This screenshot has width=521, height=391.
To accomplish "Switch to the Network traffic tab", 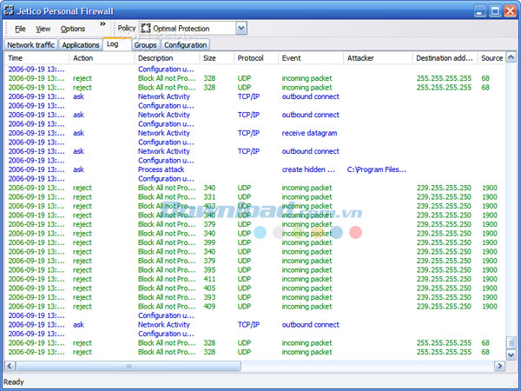I will point(31,44).
